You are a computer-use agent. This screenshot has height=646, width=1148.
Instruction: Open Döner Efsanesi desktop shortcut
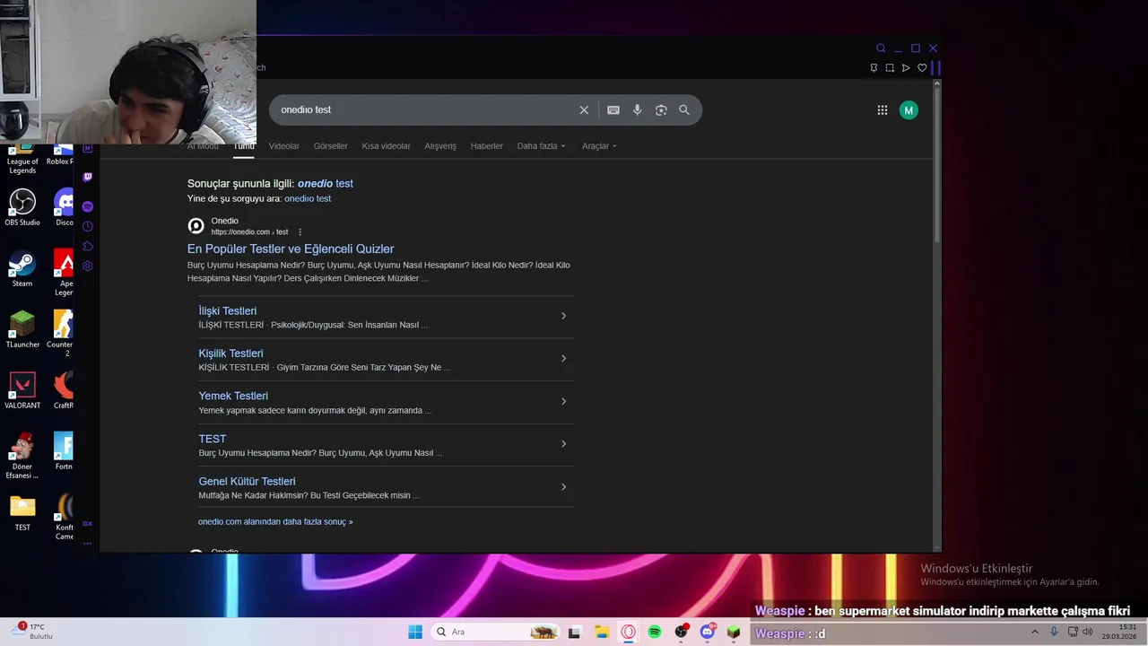22,456
